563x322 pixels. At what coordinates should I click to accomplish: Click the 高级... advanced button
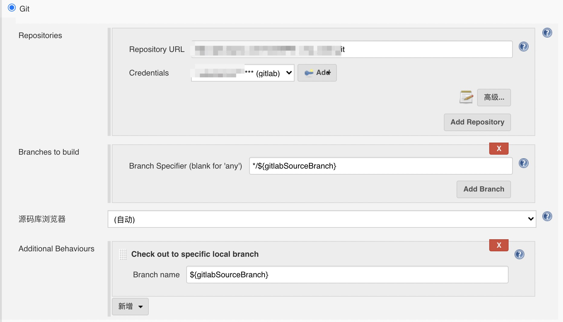point(494,97)
